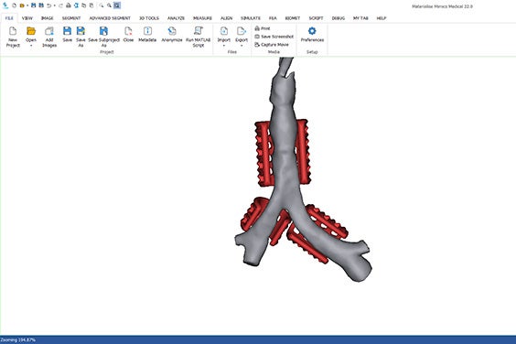Switch to the SEGMENT tab

(71, 18)
